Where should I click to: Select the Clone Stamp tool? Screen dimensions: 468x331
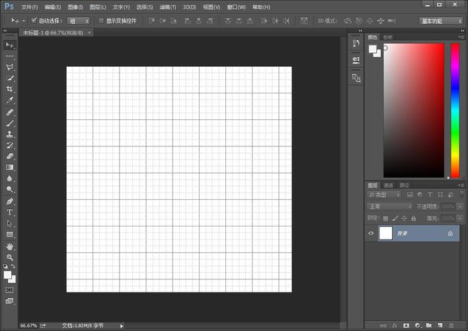(x=10, y=134)
